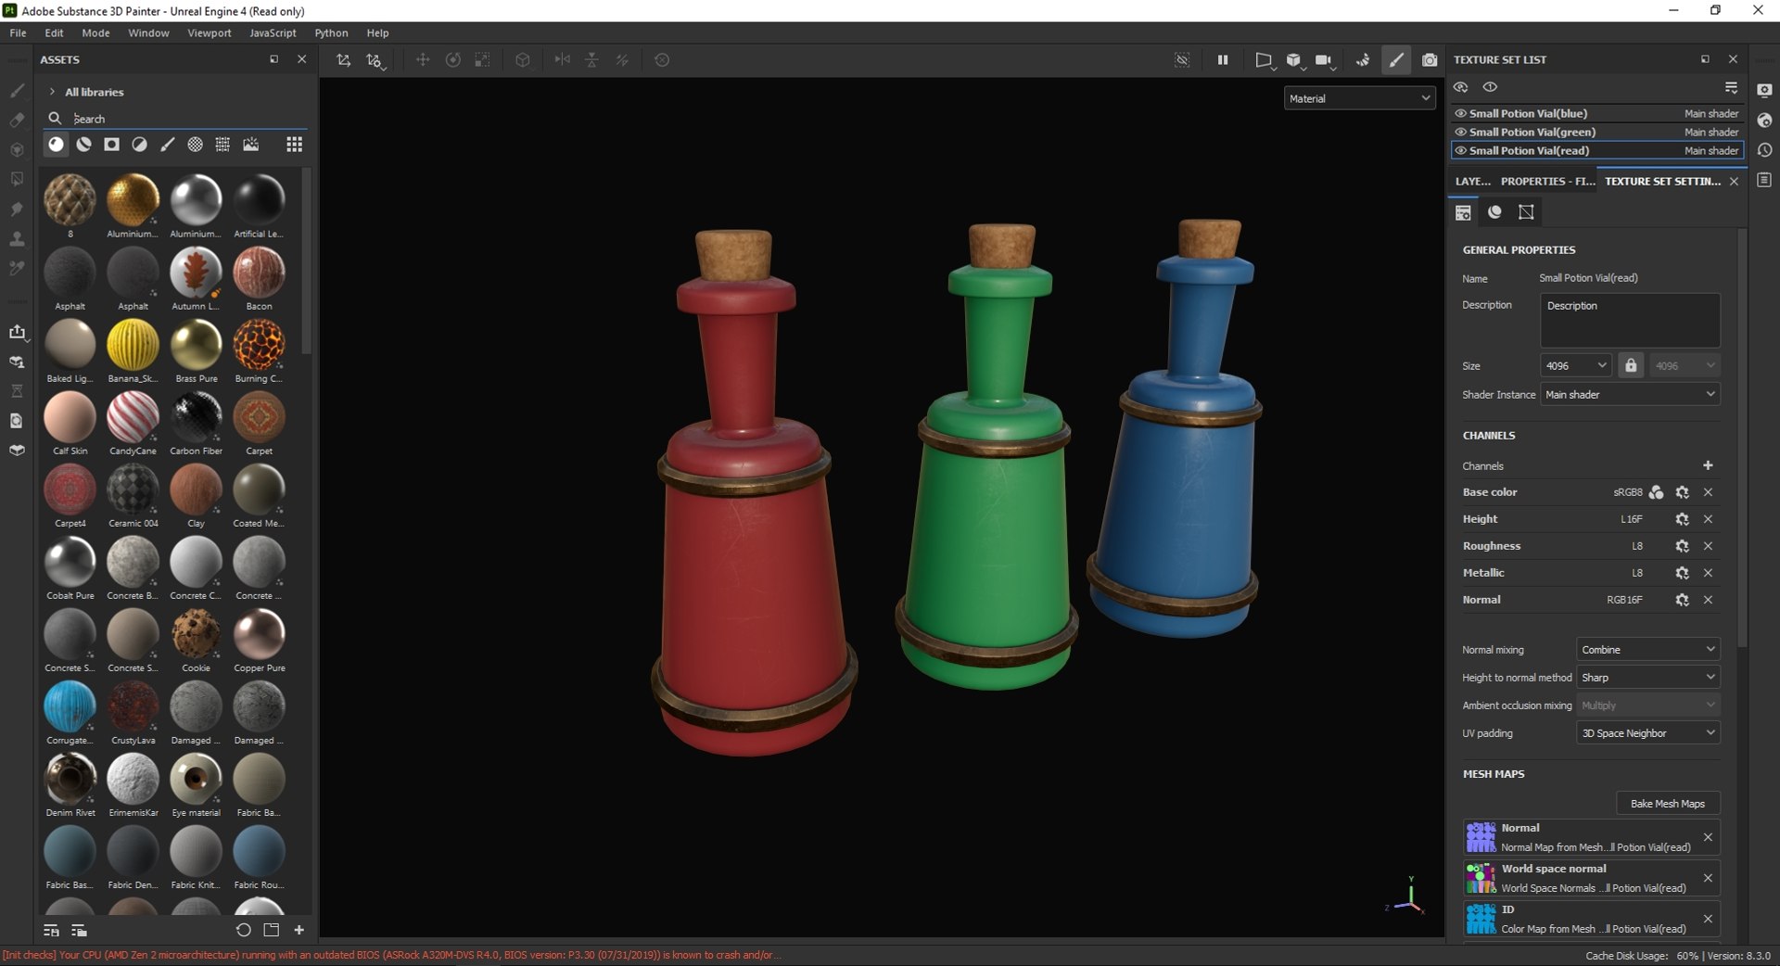Add a channel with the plus button
1780x966 pixels.
1708,465
